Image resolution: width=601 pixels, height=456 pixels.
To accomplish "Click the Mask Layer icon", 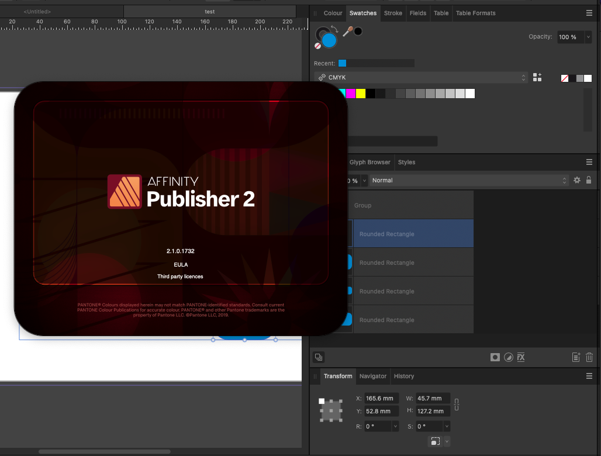I will point(495,357).
